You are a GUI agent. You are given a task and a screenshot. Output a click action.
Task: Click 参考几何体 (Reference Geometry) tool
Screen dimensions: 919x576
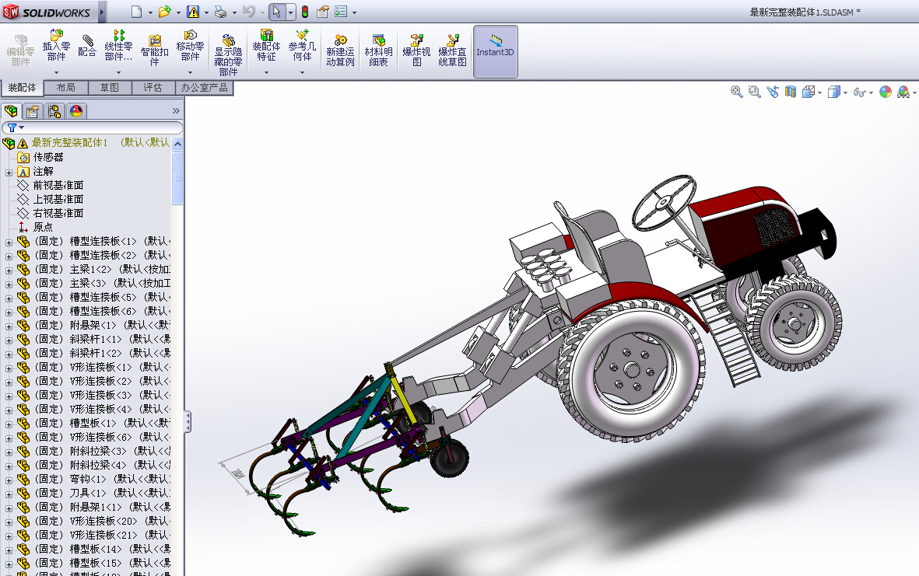click(302, 46)
